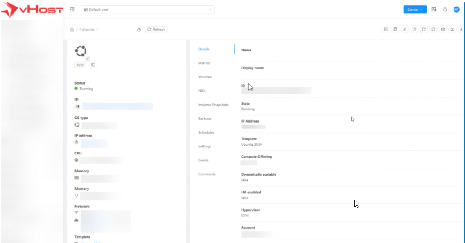This screenshot has height=243, width=465.
Task: Copy the instance ID using the barcode icon
Action: pos(77,106)
